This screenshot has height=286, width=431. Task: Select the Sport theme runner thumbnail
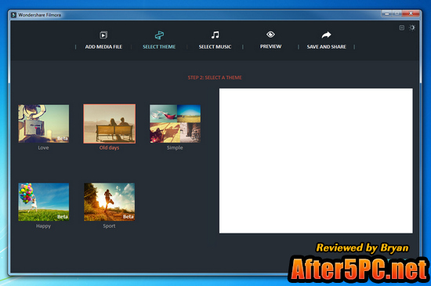[110, 202]
